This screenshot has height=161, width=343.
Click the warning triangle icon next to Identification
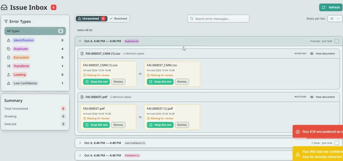pos(9,40)
